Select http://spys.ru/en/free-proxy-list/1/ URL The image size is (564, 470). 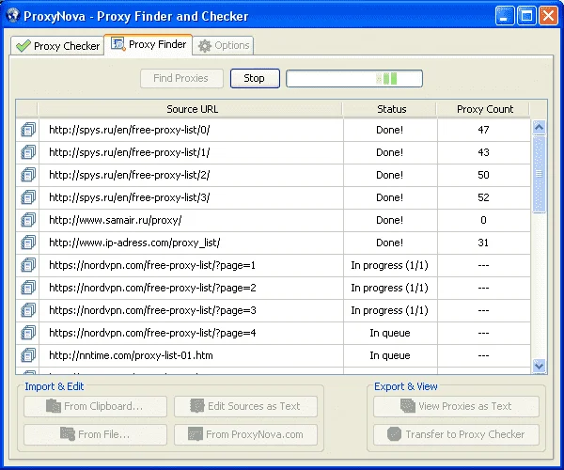click(x=130, y=152)
